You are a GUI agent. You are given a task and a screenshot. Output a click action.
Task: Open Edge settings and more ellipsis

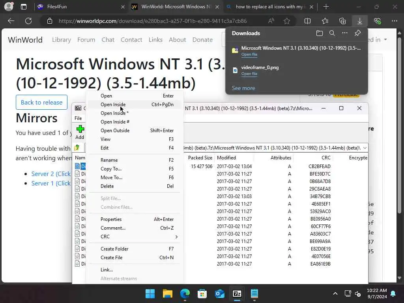[x=394, y=21]
